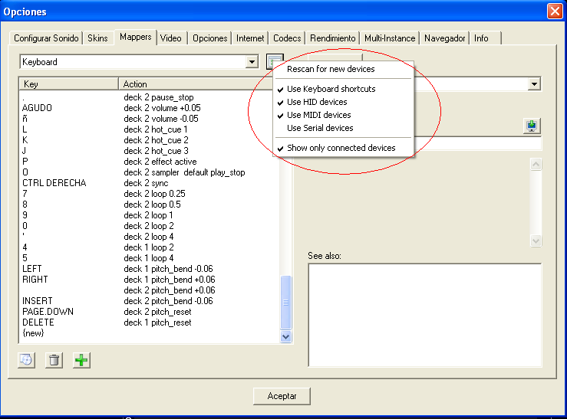Close the Opciones window with red X
Screen dimensions: 567x419
click(x=555, y=11)
